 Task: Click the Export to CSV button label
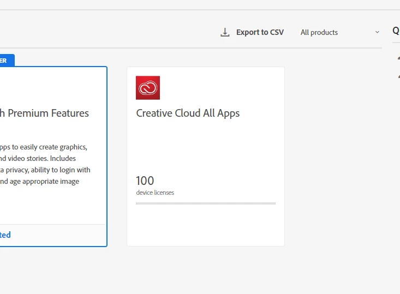point(260,32)
